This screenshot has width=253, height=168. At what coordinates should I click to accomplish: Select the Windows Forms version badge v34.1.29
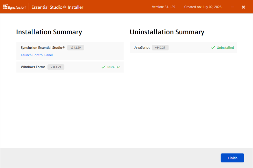(x=56, y=67)
